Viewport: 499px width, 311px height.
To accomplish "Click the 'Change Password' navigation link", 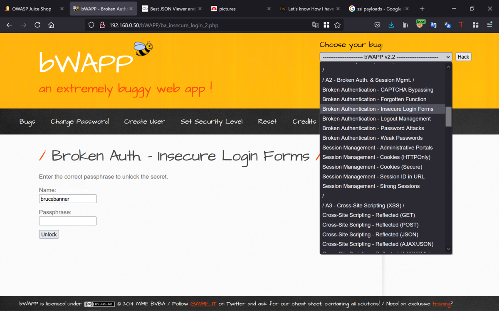I will [79, 121].
